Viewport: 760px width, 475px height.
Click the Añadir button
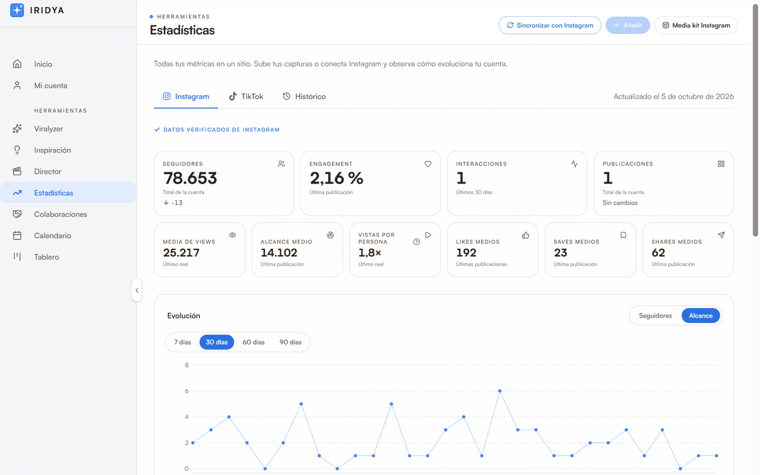[x=628, y=26]
